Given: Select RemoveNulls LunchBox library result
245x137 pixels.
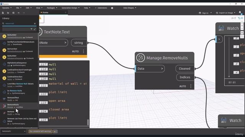Looking at the screenshot, I should [19, 106].
